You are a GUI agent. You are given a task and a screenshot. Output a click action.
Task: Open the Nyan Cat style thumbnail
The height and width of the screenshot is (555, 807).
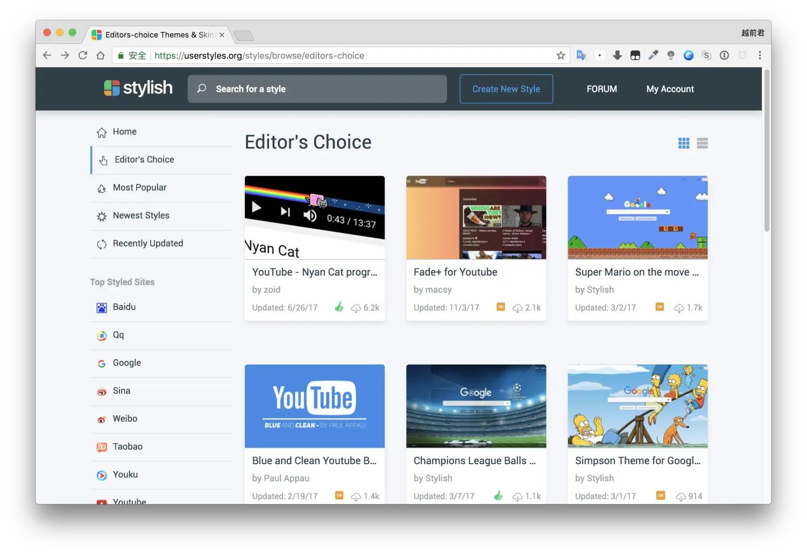315,218
